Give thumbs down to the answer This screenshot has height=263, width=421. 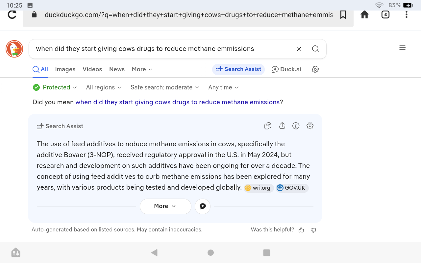click(313, 230)
